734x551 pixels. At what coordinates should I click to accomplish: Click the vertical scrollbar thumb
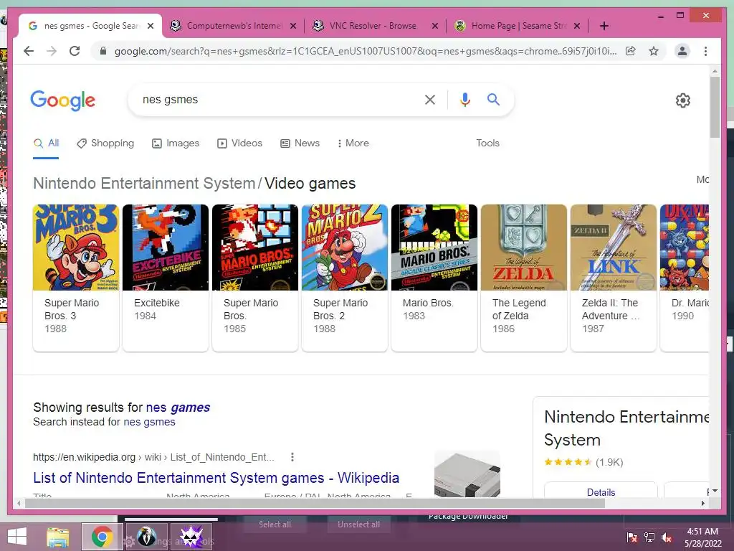[715, 107]
